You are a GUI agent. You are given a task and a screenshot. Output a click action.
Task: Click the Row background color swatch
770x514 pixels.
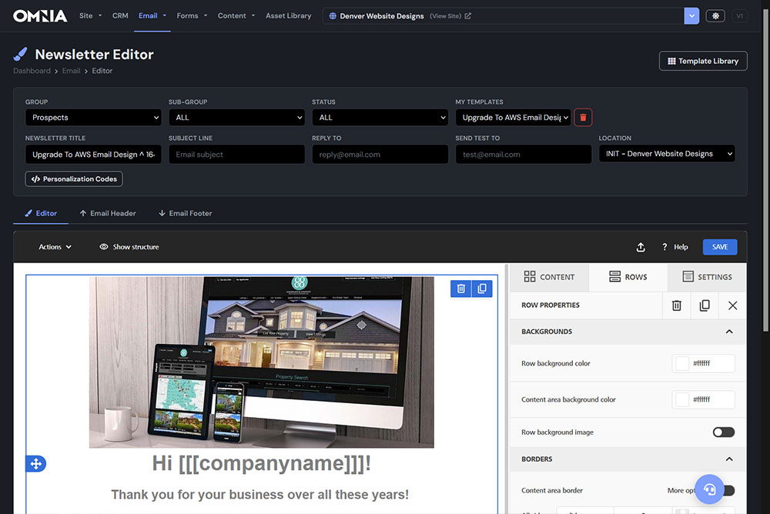(681, 363)
